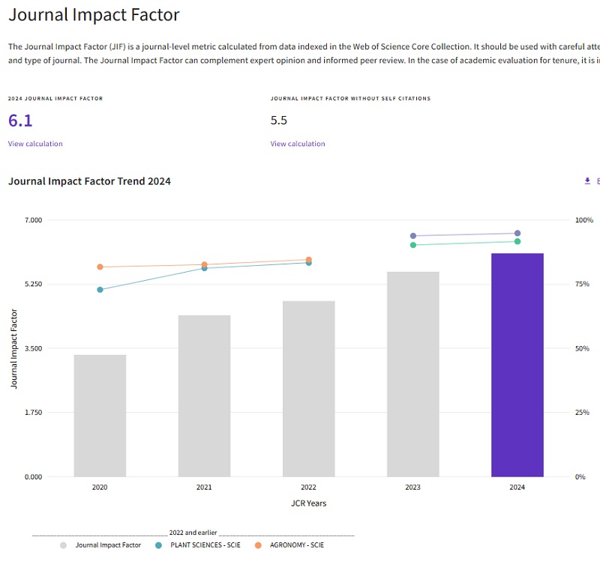This screenshot has width=600, height=561.
Task: Click the download chart icon
Action: tap(587, 181)
